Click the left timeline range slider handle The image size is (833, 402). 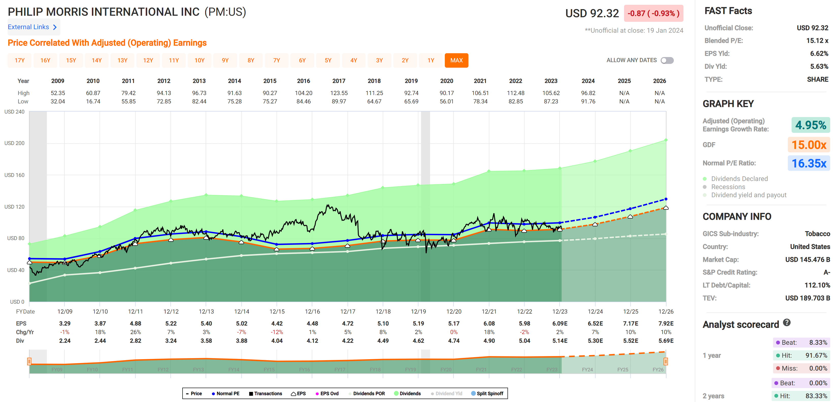click(29, 362)
